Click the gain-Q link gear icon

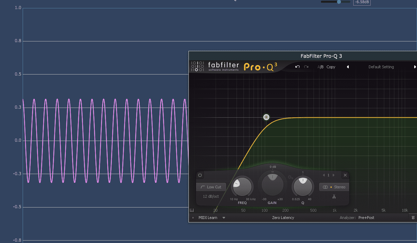click(x=290, y=178)
